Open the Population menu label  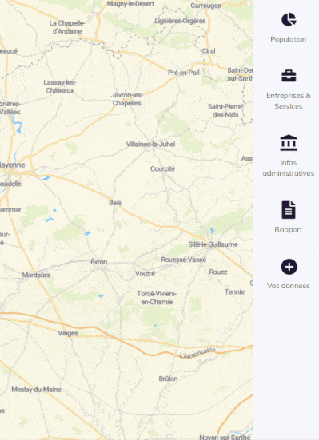[289, 39]
